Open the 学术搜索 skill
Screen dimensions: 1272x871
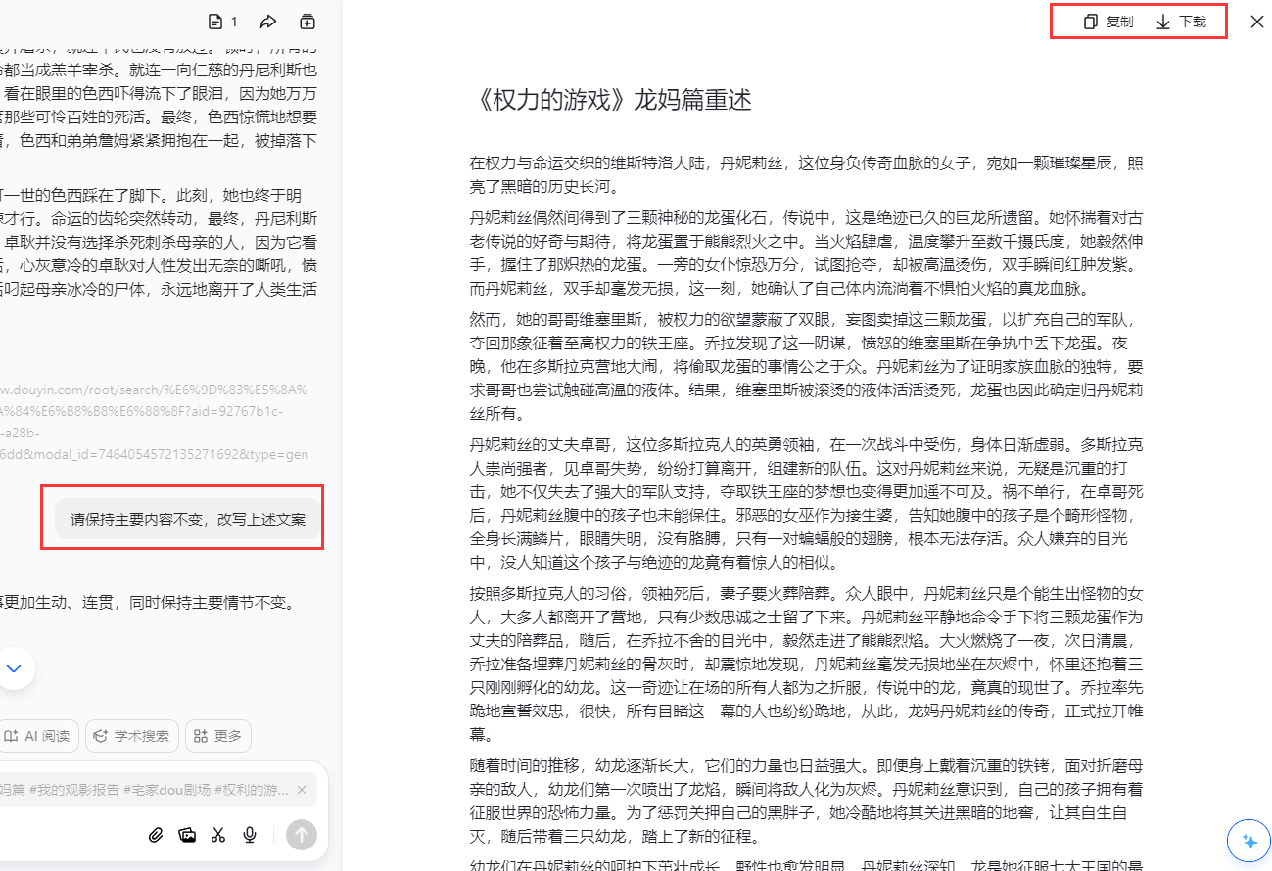[x=132, y=736]
